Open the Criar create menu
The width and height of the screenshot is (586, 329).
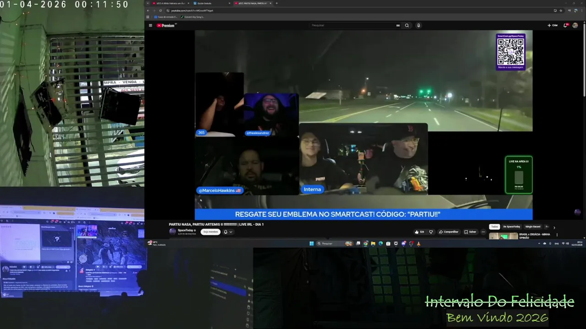click(x=553, y=26)
